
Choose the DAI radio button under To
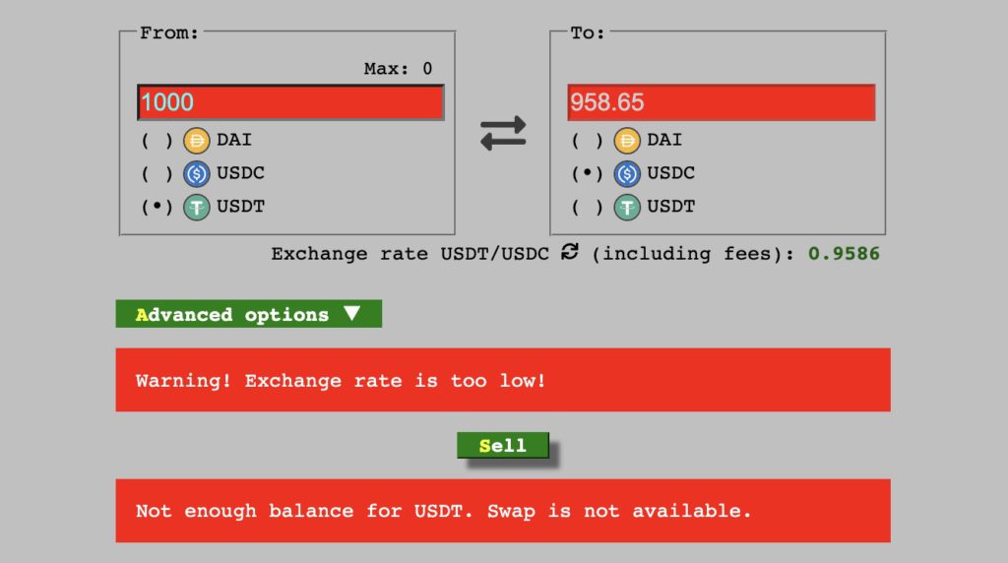coord(588,141)
